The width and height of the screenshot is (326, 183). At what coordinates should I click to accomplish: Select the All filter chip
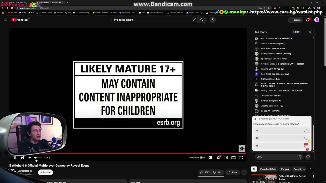click(x=254, y=169)
